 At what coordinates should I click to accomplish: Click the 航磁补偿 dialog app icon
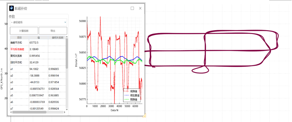(12, 8)
